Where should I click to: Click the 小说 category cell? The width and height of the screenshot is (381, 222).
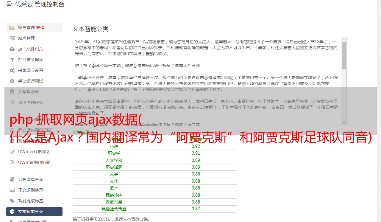click(114, 146)
